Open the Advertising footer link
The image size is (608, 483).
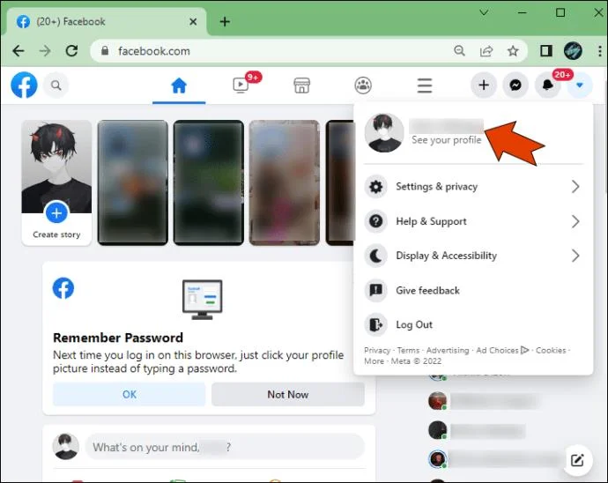click(x=448, y=350)
